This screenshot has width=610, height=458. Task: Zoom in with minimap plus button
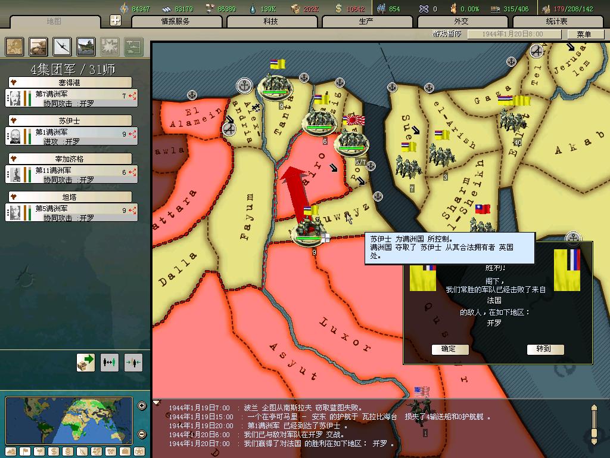point(142,406)
